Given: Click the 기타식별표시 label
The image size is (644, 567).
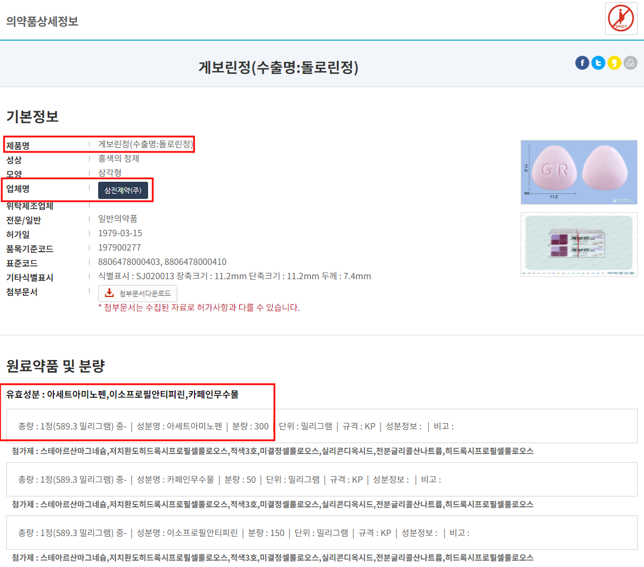Looking at the screenshot, I should pos(30,277).
